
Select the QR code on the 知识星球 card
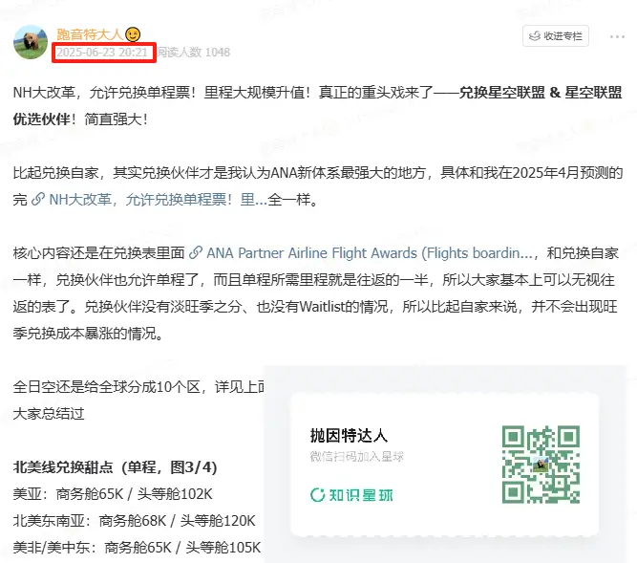[x=541, y=465]
